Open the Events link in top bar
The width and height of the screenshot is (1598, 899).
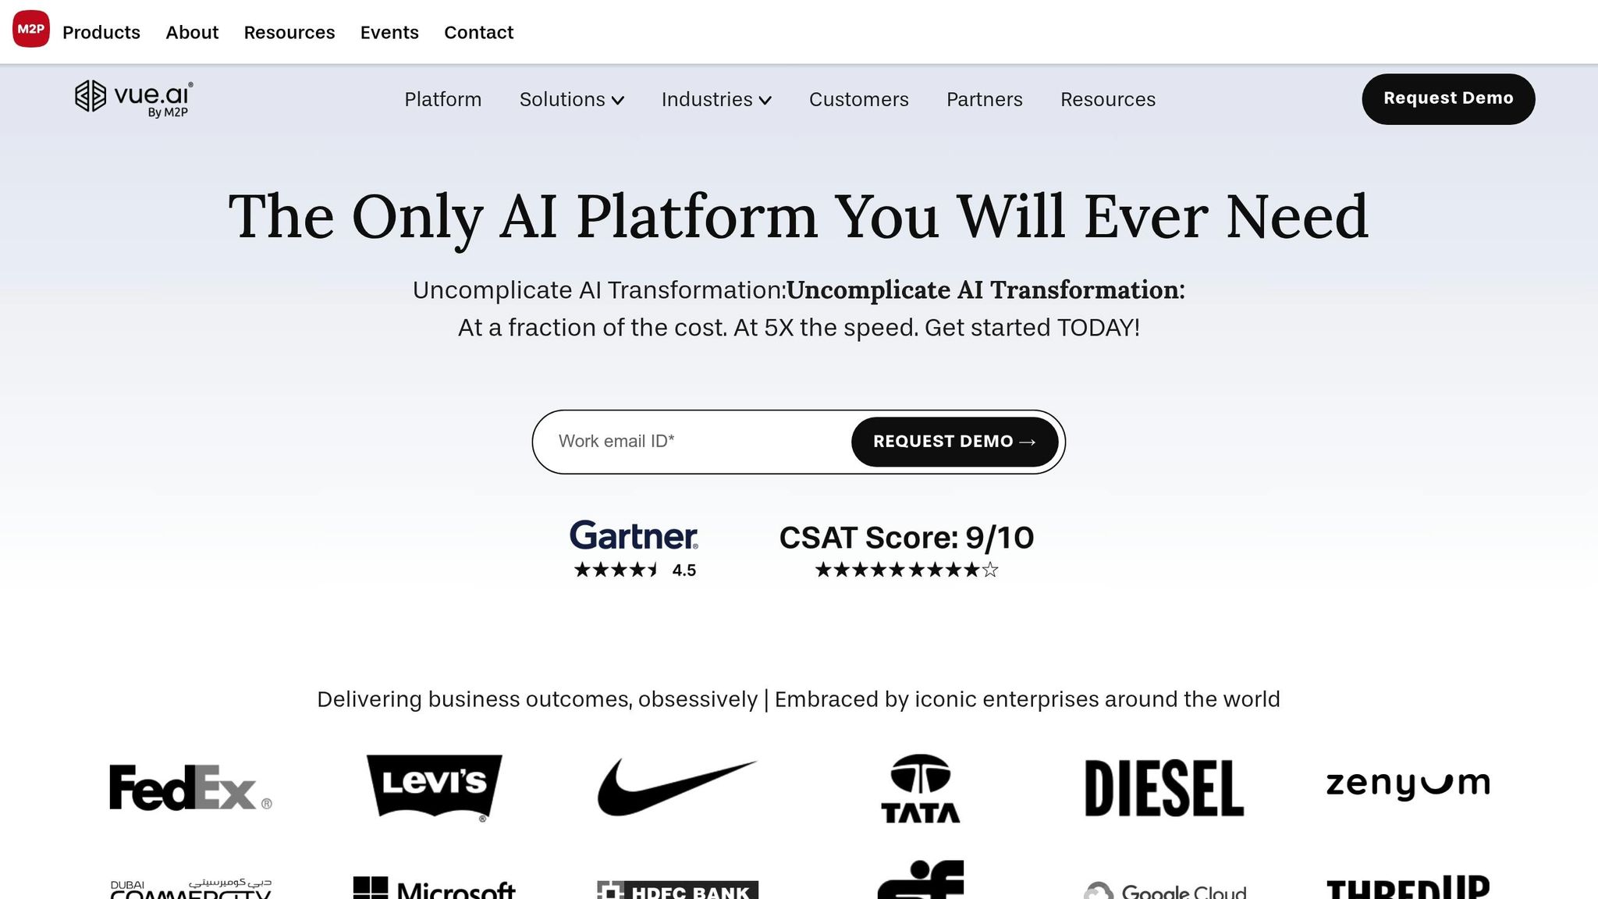pyautogui.click(x=389, y=33)
